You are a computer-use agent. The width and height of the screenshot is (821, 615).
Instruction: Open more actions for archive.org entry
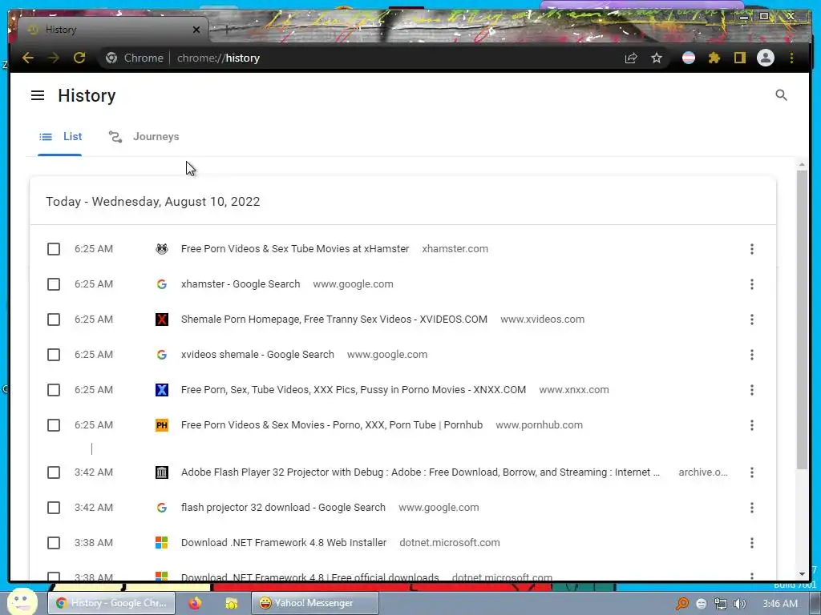click(x=752, y=472)
